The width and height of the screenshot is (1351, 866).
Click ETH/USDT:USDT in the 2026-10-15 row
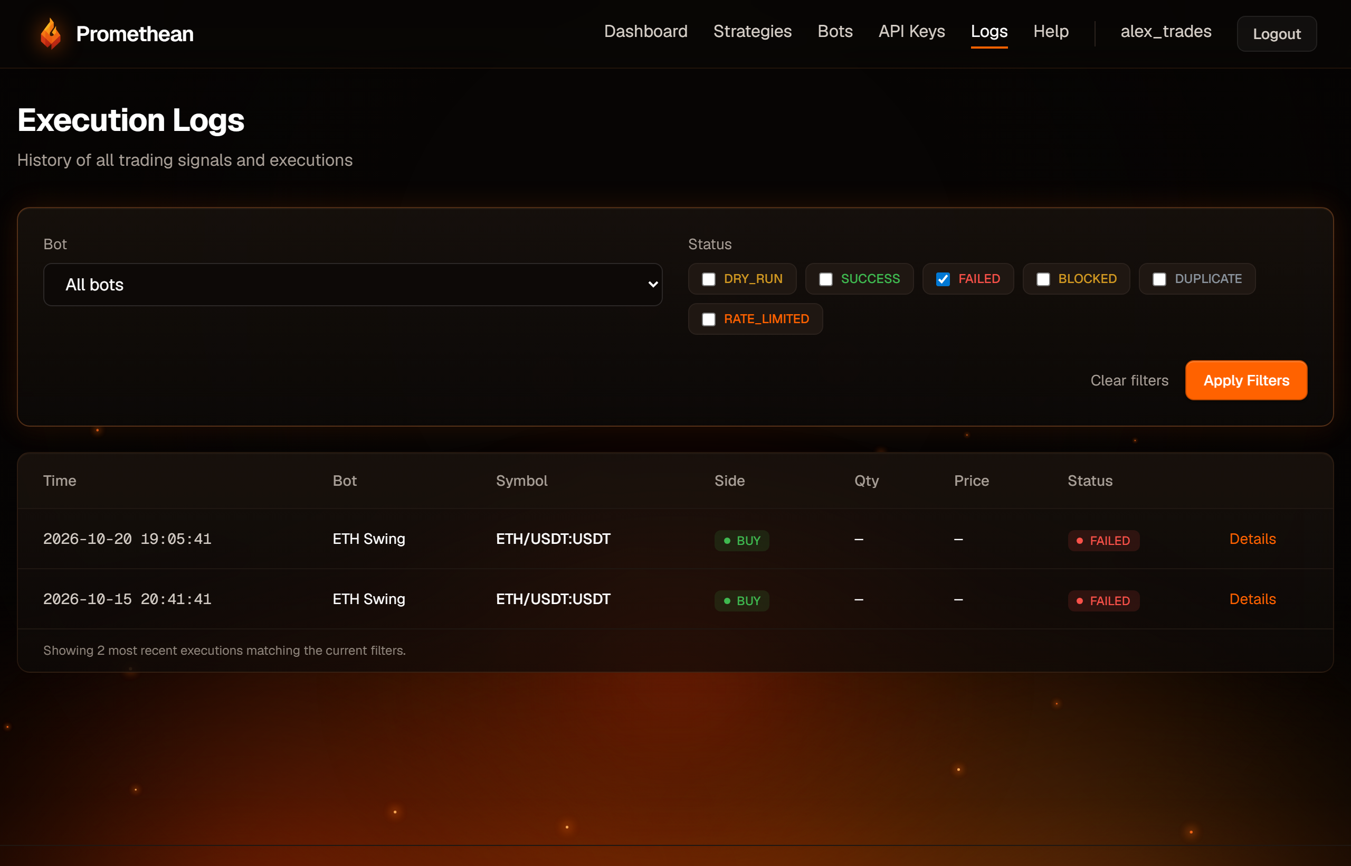[553, 599]
